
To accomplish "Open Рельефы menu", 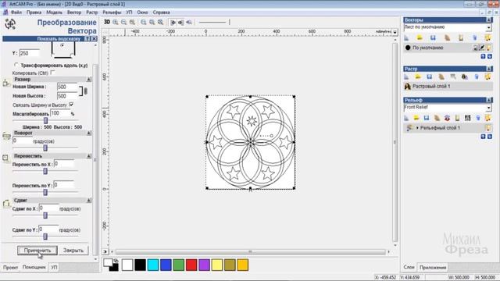I will [112, 12].
